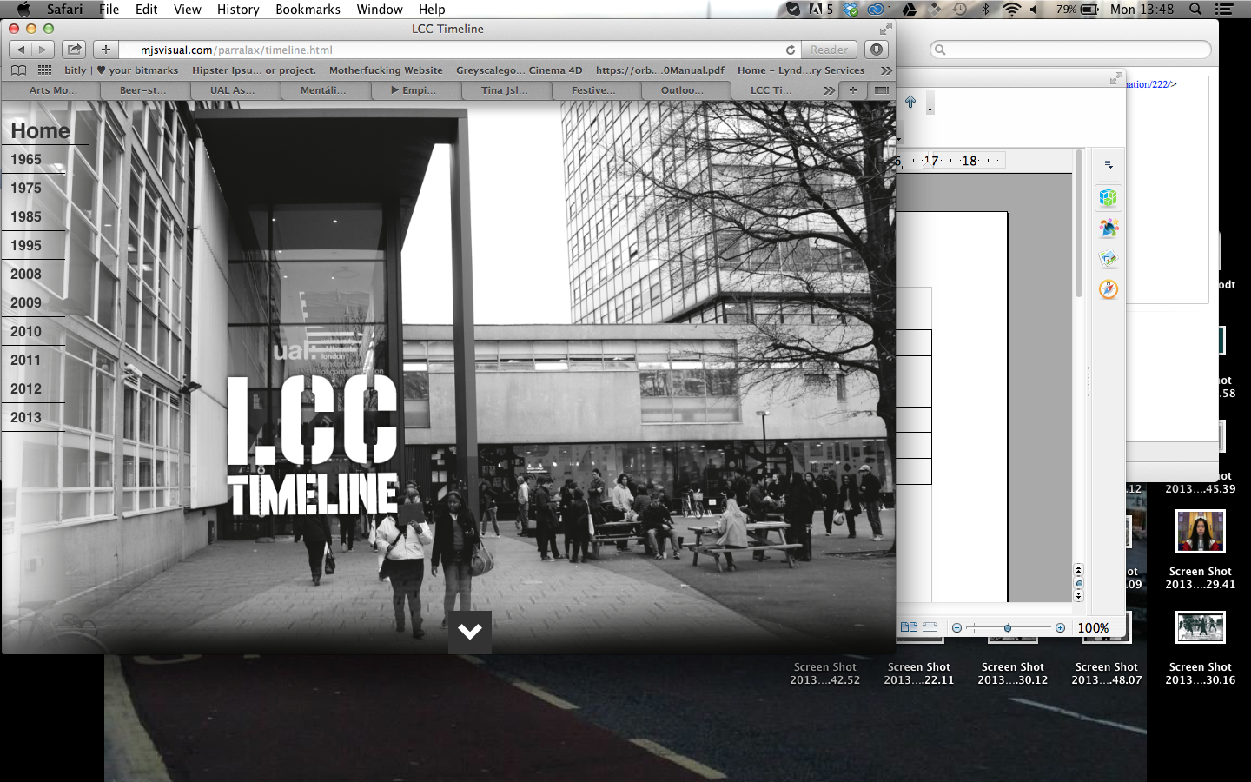Image resolution: width=1251 pixels, height=782 pixels.
Task: Switch to book view layout in status bar
Action: pos(930,627)
